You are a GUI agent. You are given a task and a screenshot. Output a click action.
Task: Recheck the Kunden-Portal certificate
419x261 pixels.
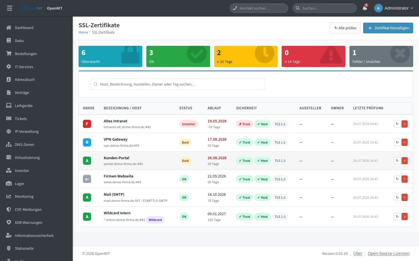[x=397, y=161]
